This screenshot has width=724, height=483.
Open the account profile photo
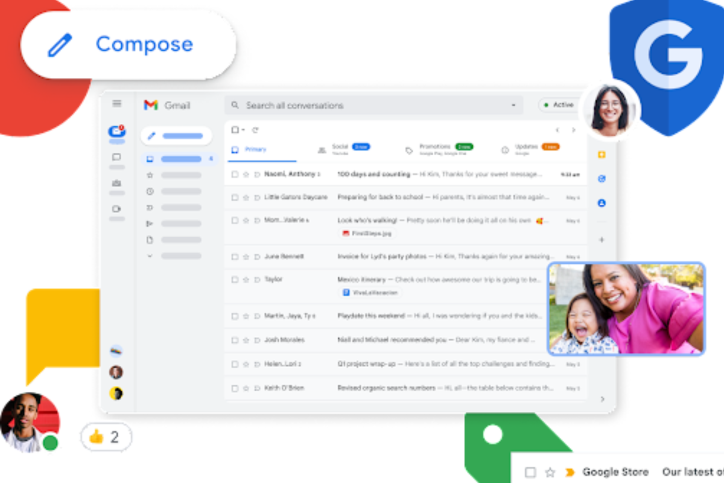610,109
